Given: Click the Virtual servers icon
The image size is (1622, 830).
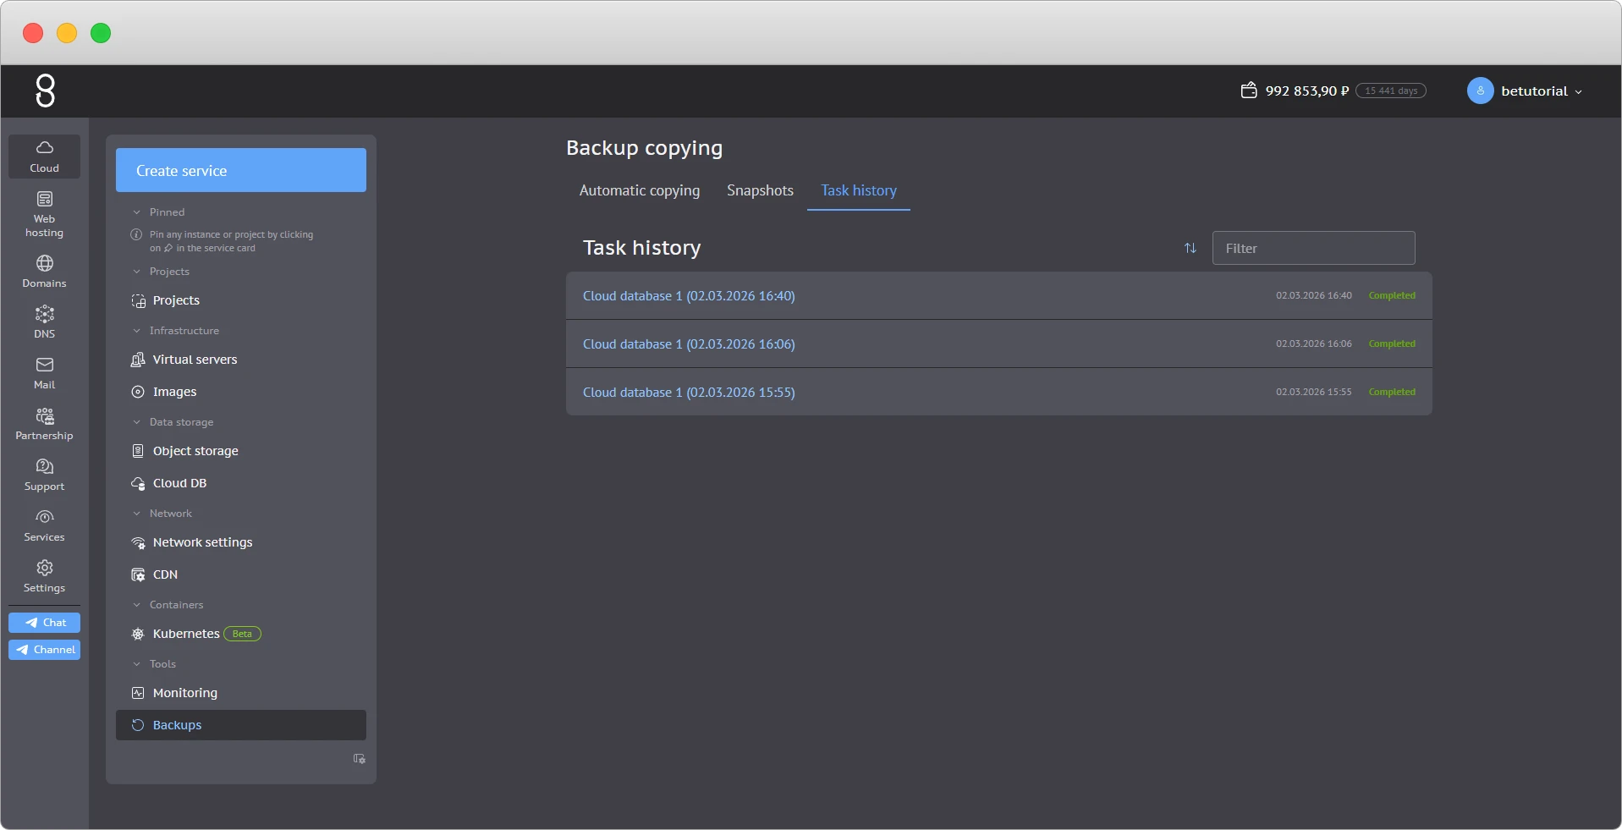Looking at the screenshot, I should pyautogui.click(x=138, y=360).
